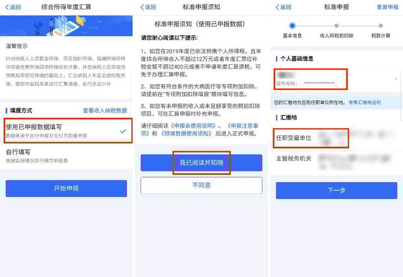Click 重置申报 in top right
The height and width of the screenshot is (277, 403).
pyautogui.click(x=387, y=7)
